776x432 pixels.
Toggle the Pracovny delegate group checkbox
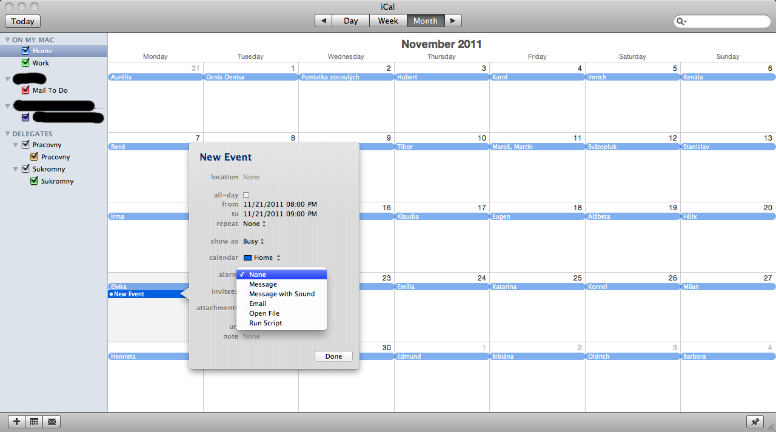[x=25, y=145]
